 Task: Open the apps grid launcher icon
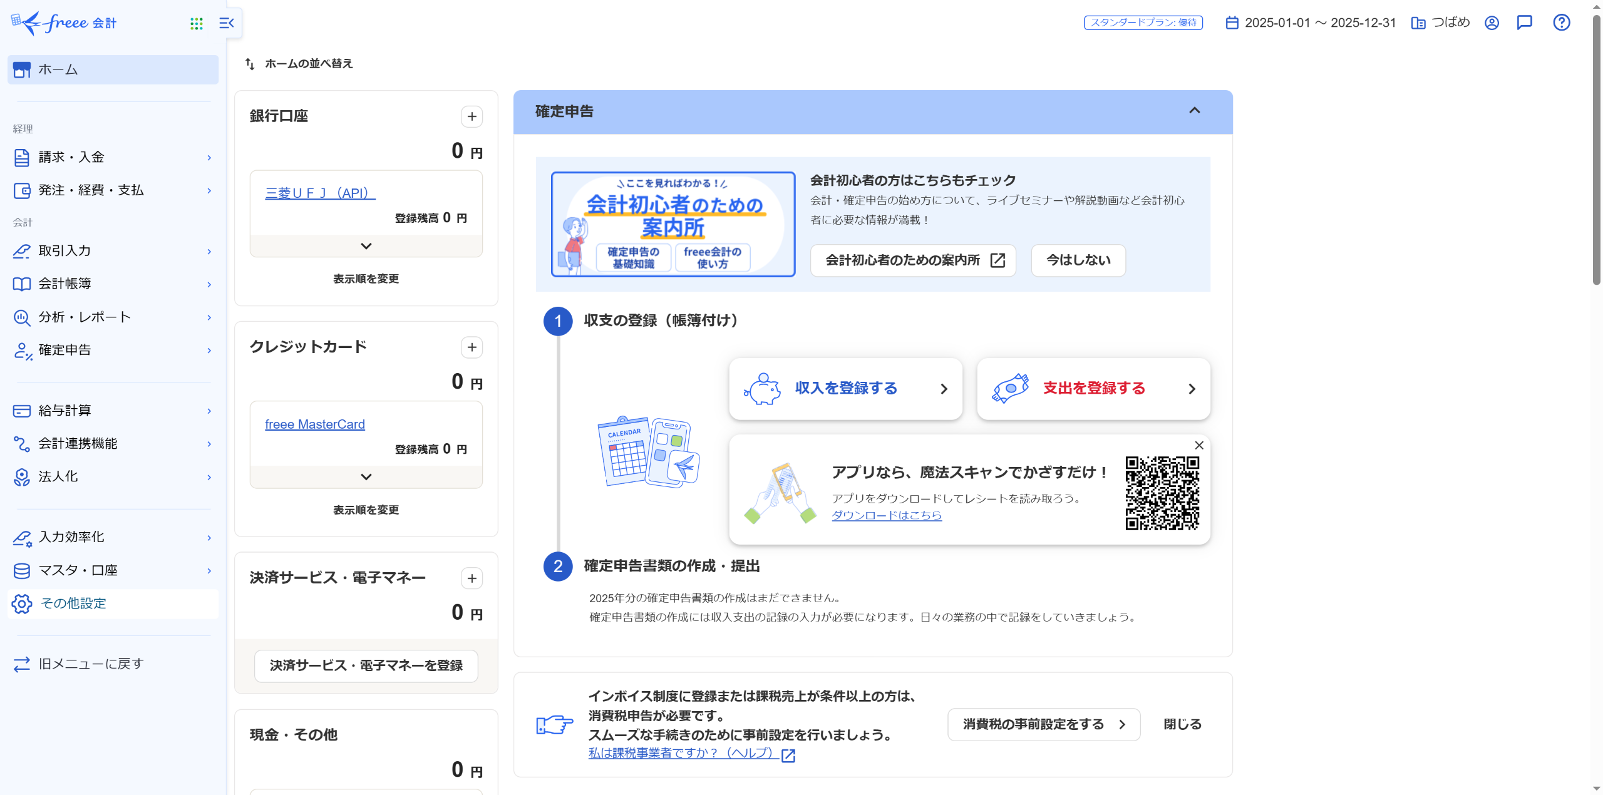coord(196,23)
